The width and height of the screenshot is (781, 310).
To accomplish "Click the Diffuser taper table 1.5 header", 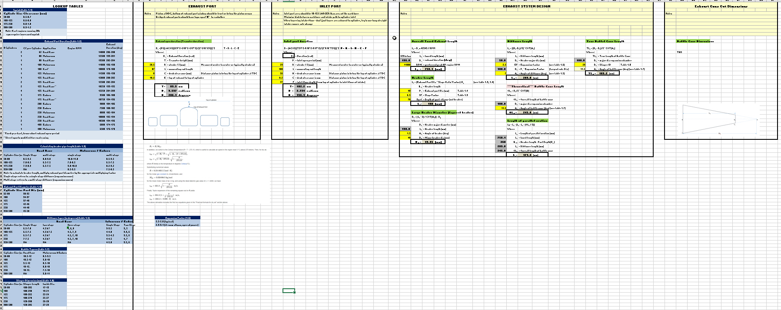I will tap(68, 218).
